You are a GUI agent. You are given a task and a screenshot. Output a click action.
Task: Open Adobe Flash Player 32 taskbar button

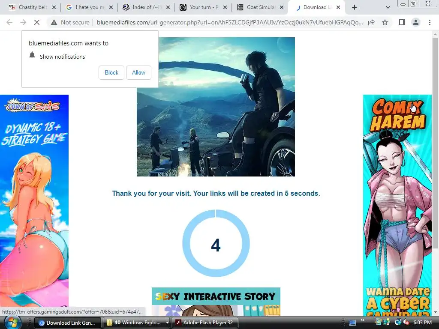204,323
